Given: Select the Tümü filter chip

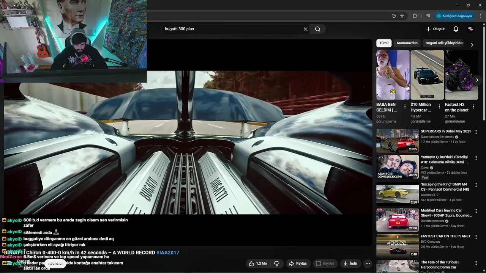Looking at the screenshot, I should coord(384,43).
